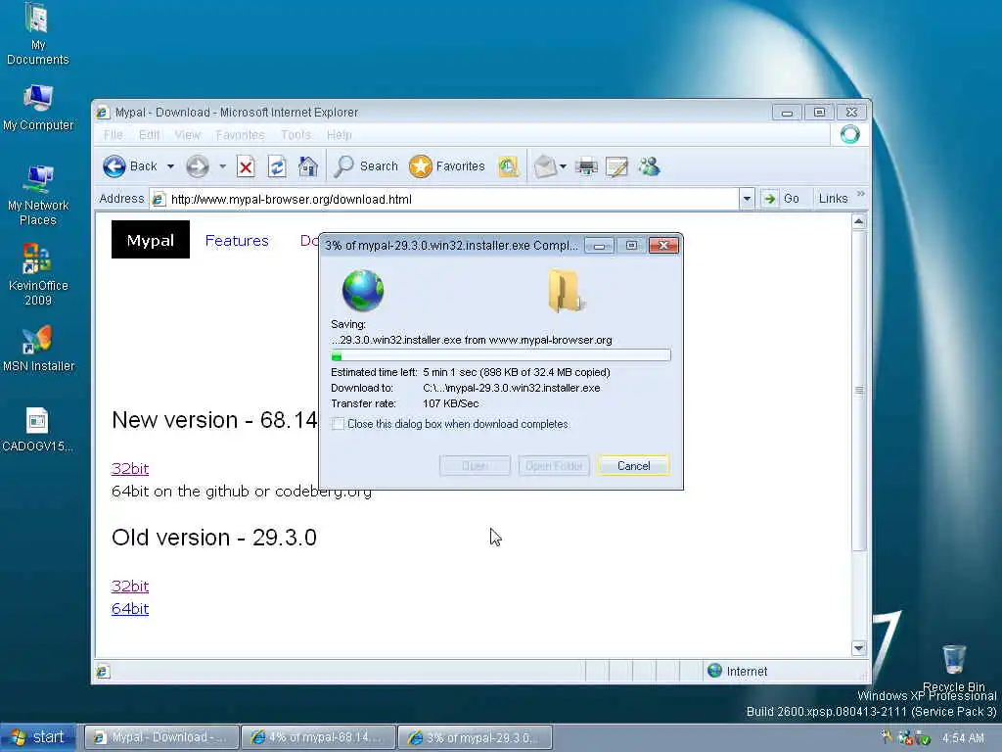Image resolution: width=1002 pixels, height=752 pixels.
Task: Click the globe icon in the download dialog
Action: coord(363,290)
